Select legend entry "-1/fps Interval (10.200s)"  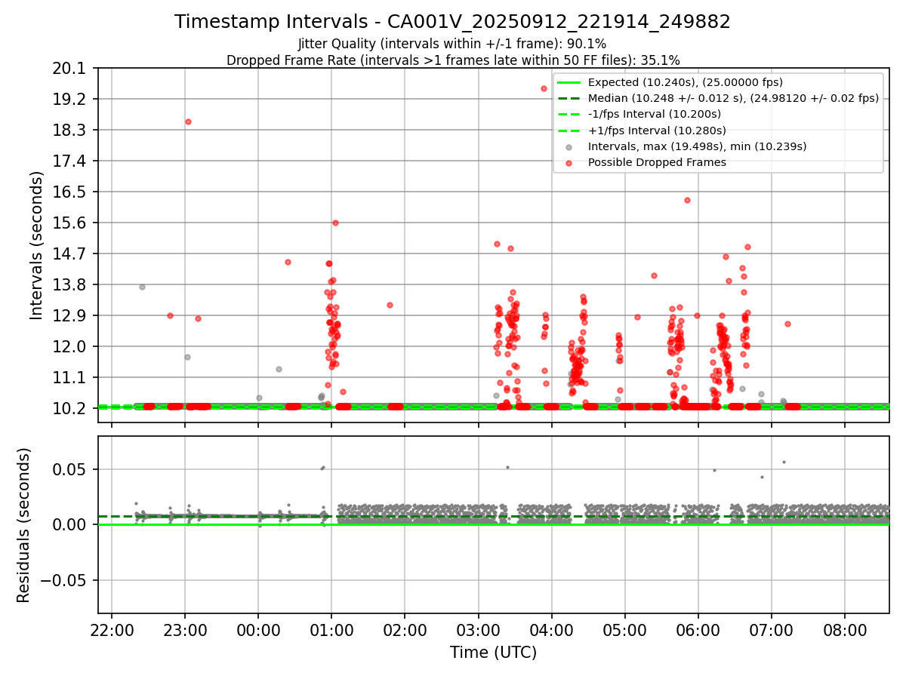pyautogui.click(x=655, y=114)
